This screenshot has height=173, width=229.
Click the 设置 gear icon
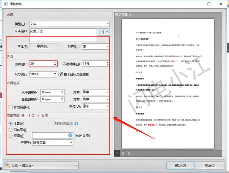8,165
